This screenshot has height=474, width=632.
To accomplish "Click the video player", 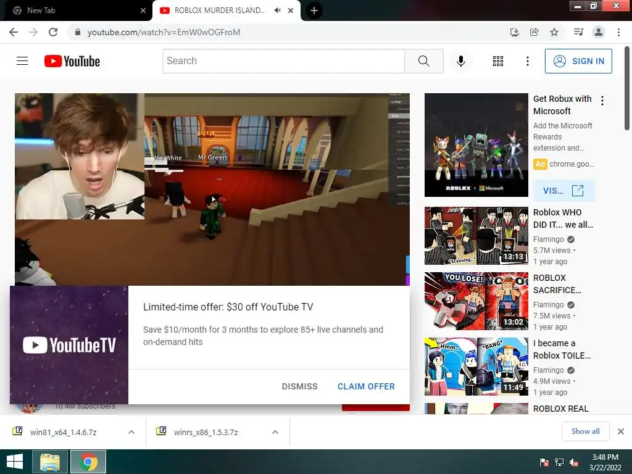I will (x=212, y=189).
